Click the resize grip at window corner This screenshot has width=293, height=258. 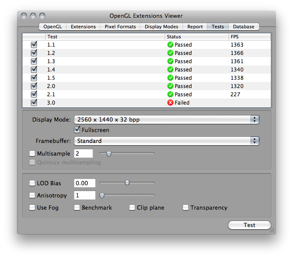272,230
